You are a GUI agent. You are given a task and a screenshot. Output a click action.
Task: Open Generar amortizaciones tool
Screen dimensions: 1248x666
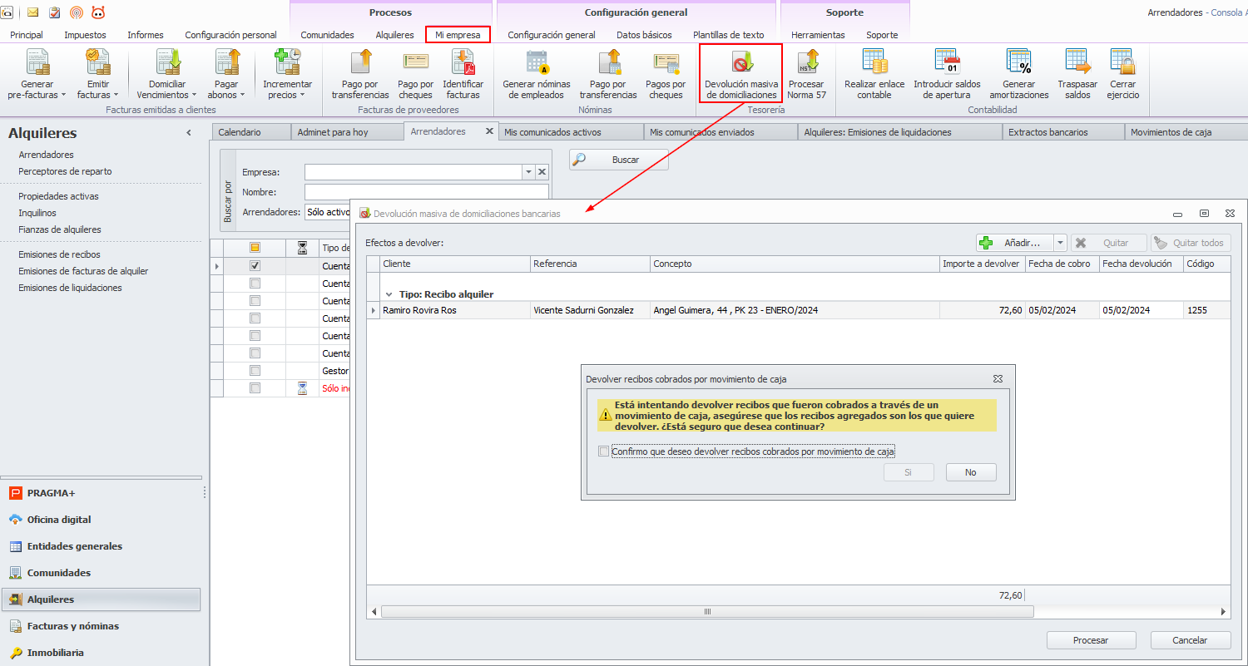[1018, 63]
